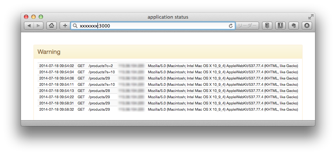
Task: Click the Mozilla/5.0 user agent in 09:54:11 row
Action: (223, 84)
